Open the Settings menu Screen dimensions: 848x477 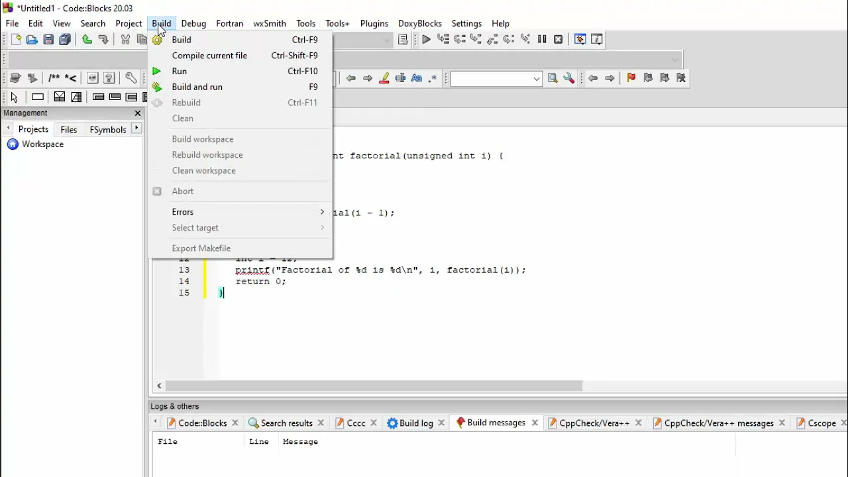pyautogui.click(x=466, y=23)
